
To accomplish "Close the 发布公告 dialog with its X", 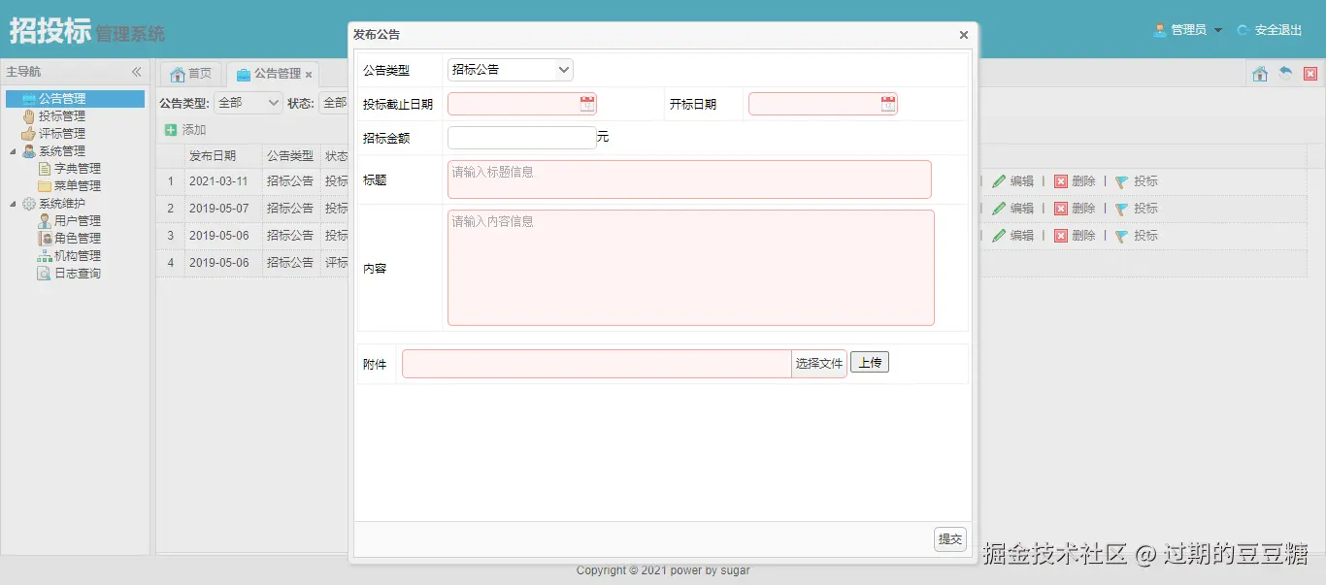I will 963,35.
